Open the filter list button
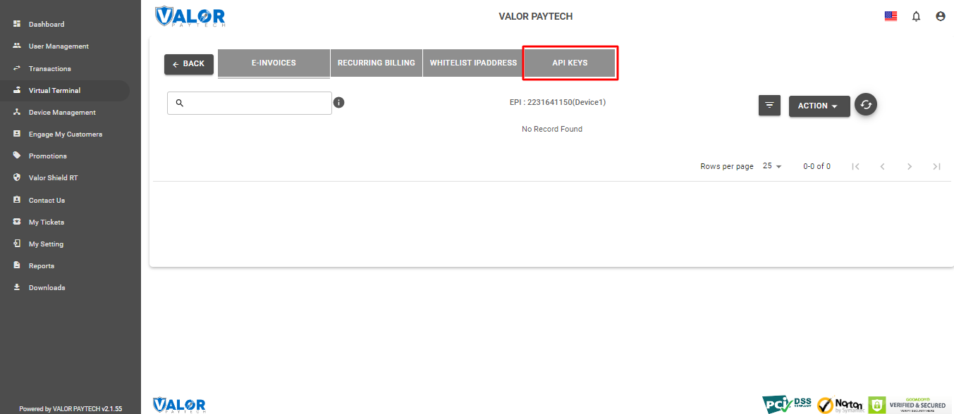The width and height of the screenshot is (954, 414). pos(769,106)
